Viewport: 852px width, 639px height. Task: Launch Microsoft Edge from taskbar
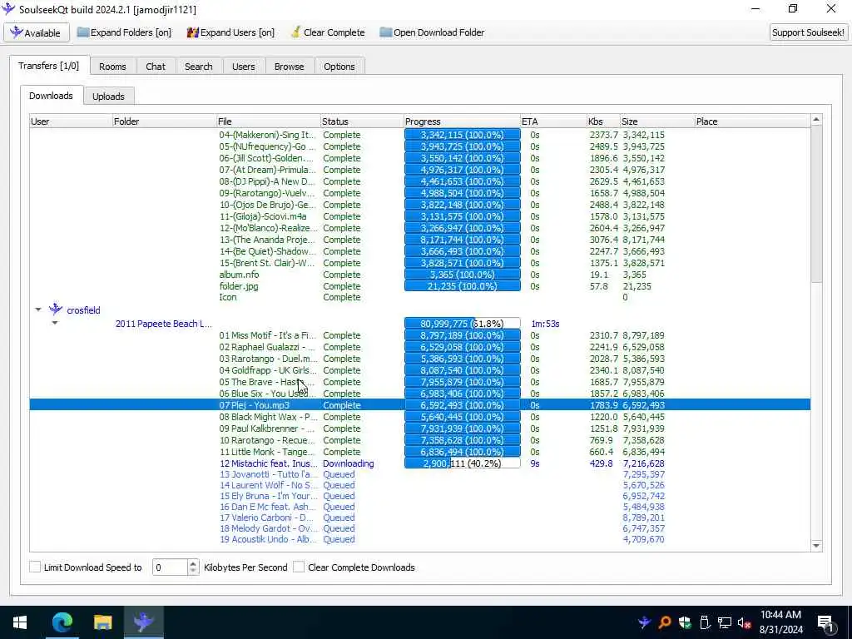point(62,622)
